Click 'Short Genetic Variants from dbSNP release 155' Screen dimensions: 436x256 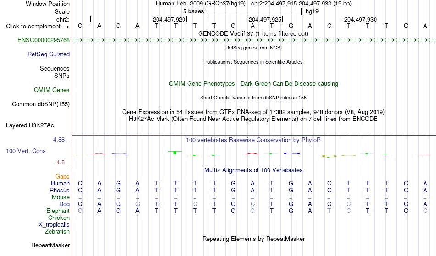pos(253,98)
